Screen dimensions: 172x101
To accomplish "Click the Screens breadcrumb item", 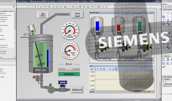I will tap(84, 1).
